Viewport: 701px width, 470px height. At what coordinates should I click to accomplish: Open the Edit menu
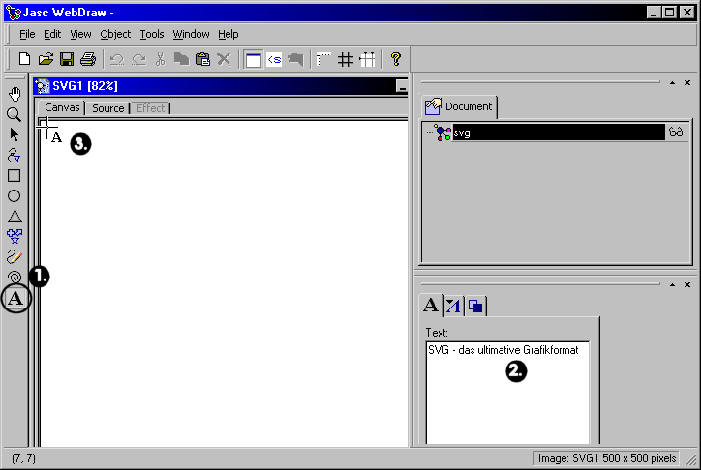pyautogui.click(x=52, y=34)
